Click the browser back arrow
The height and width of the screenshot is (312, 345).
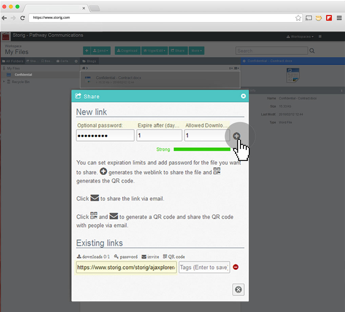point(4,18)
